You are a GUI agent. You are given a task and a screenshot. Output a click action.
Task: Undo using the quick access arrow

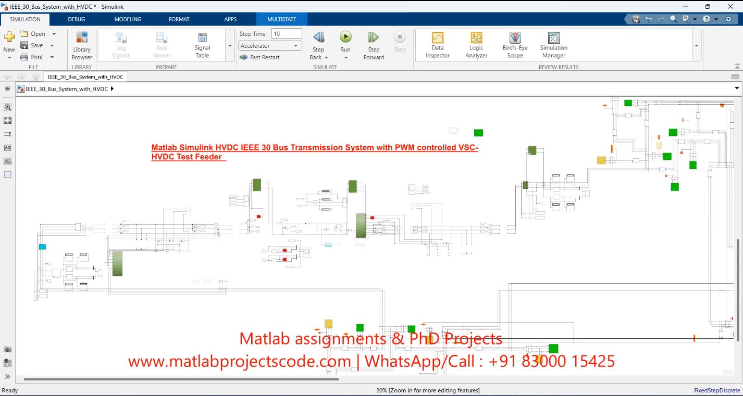click(649, 19)
